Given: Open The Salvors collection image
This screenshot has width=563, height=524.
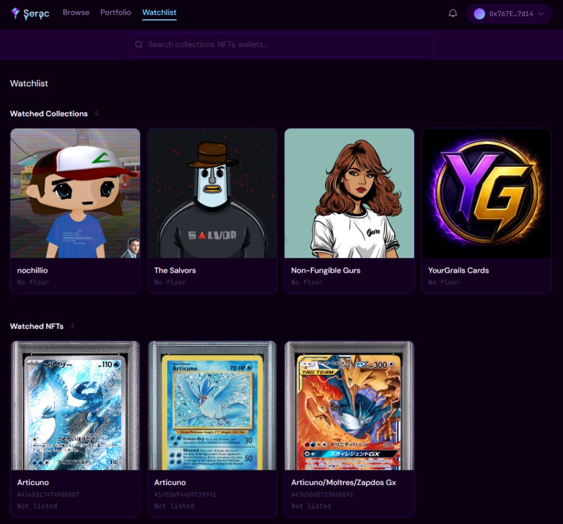Looking at the screenshot, I should pyautogui.click(x=212, y=194).
